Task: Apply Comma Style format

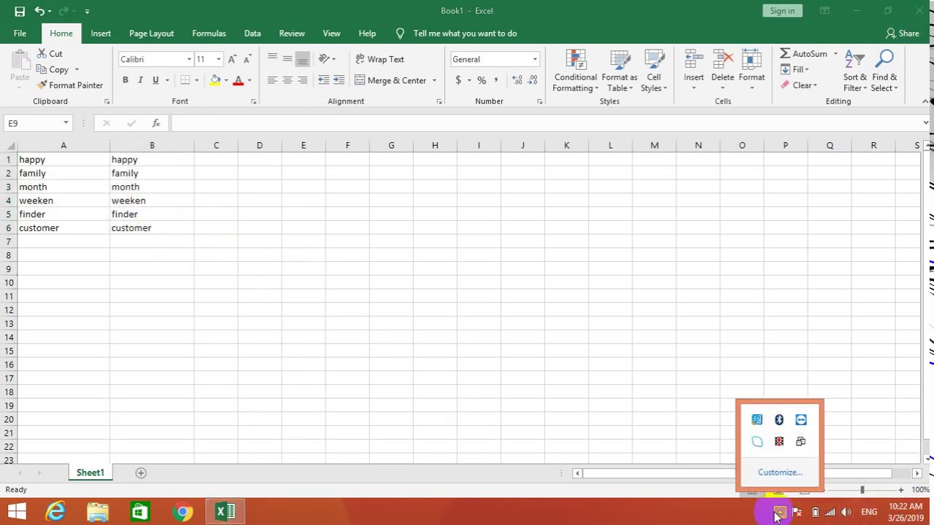Action: pos(496,80)
